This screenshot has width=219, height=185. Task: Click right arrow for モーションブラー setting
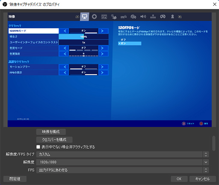coord(102,67)
